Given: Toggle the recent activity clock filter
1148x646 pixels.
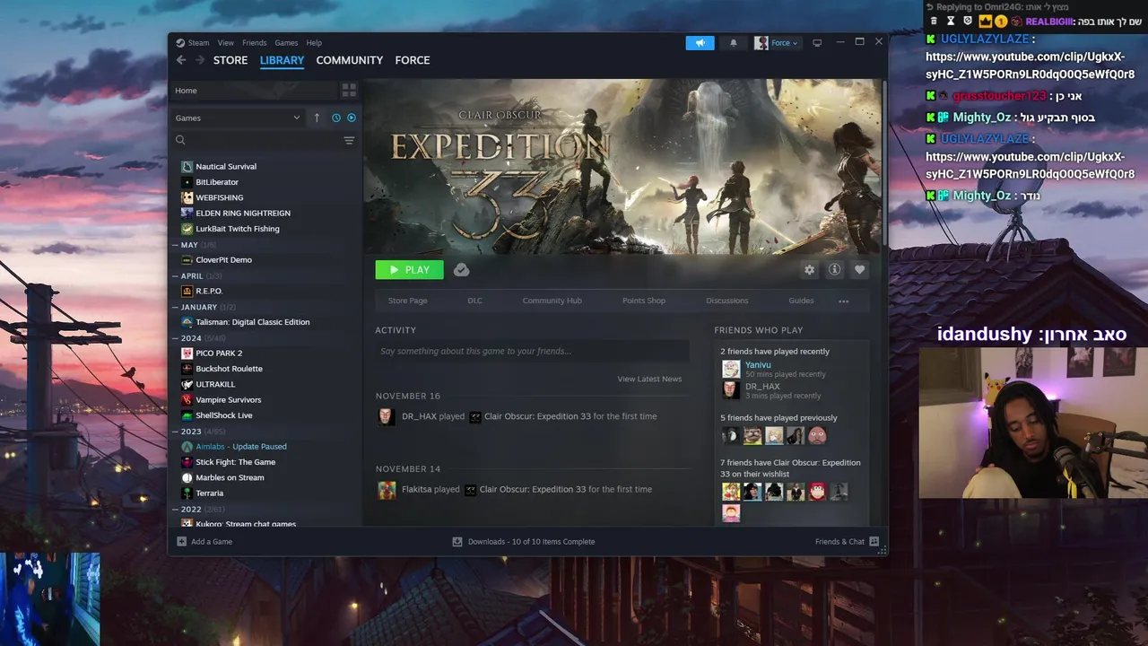Looking at the screenshot, I should pyautogui.click(x=336, y=118).
